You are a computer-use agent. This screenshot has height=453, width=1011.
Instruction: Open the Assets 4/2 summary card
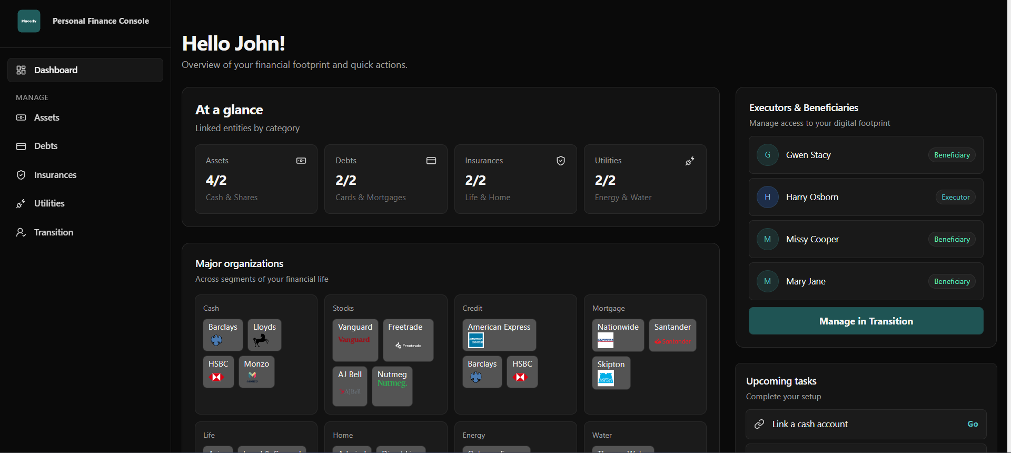point(256,179)
